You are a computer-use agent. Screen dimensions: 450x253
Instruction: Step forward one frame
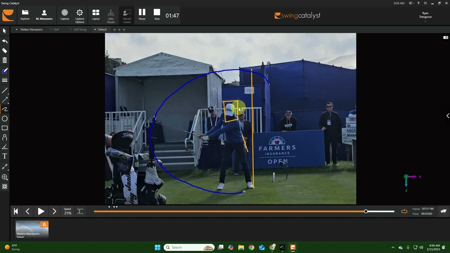point(54,212)
